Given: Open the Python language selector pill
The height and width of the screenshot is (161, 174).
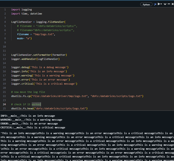Looking at the screenshot, I should 146,4.
